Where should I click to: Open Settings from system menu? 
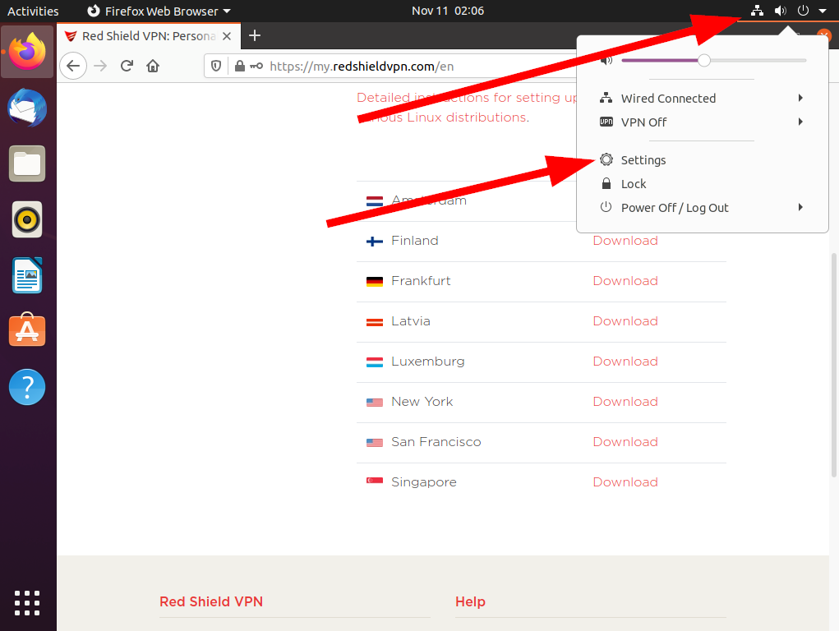pos(643,160)
